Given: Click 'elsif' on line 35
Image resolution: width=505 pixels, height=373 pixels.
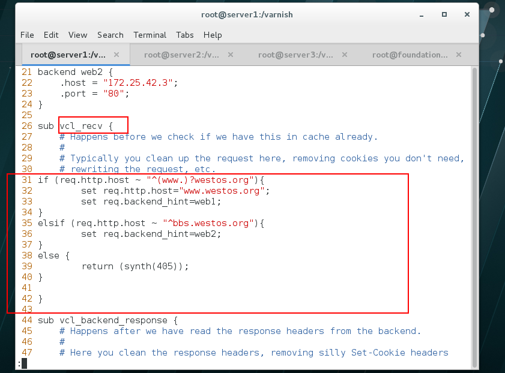Looking at the screenshot, I should click(51, 223).
